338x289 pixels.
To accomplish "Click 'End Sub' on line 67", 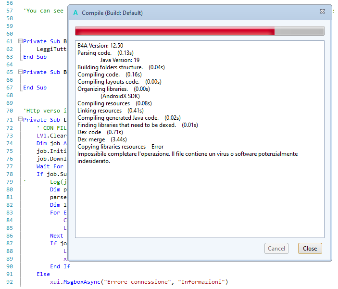I will tap(35, 88).
